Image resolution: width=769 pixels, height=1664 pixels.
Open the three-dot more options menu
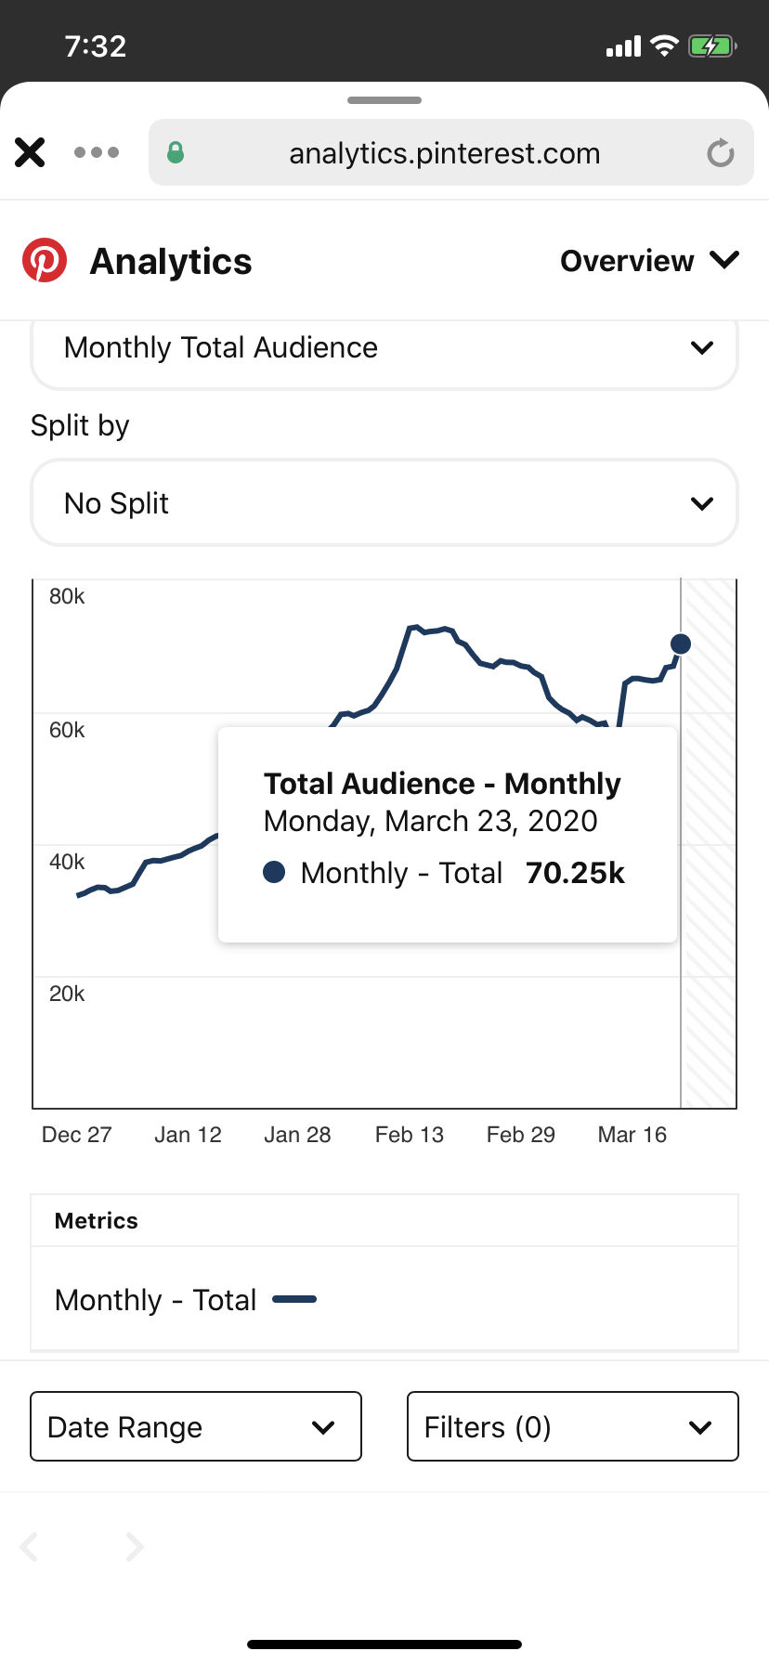coord(97,152)
